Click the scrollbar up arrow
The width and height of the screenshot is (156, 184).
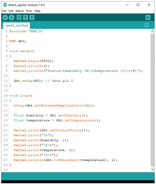[152, 31]
